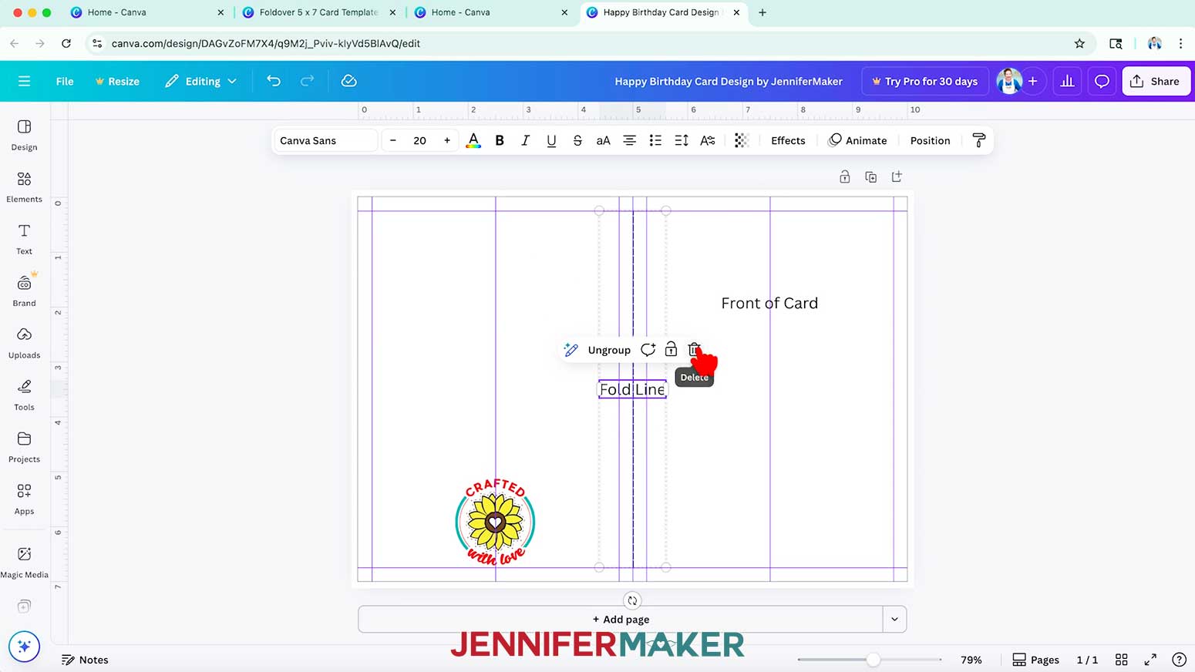This screenshot has height=672, width=1195.
Task: Open line spacing options
Action: pyautogui.click(x=682, y=140)
